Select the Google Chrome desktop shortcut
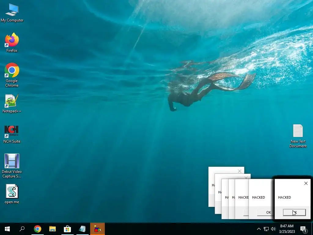The width and height of the screenshot is (313, 235). [x=12, y=75]
